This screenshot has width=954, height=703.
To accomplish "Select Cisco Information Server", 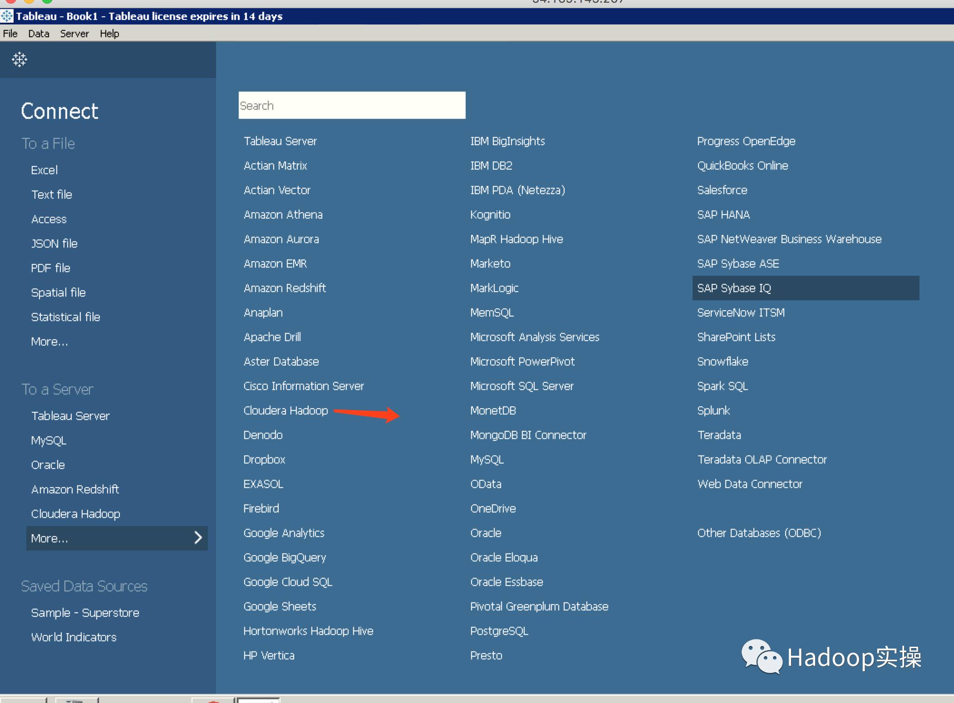I will [304, 386].
